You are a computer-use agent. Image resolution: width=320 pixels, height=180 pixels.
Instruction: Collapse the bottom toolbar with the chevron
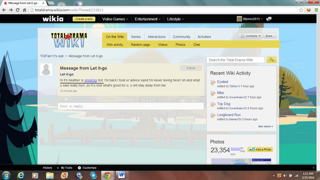[x=313, y=168]
